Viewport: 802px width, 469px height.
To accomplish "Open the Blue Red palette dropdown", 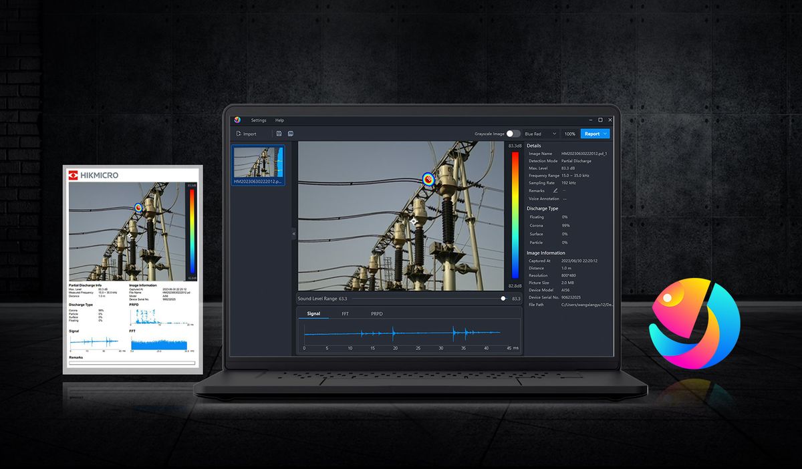I will pyautogui.click(x=540, y=134).
